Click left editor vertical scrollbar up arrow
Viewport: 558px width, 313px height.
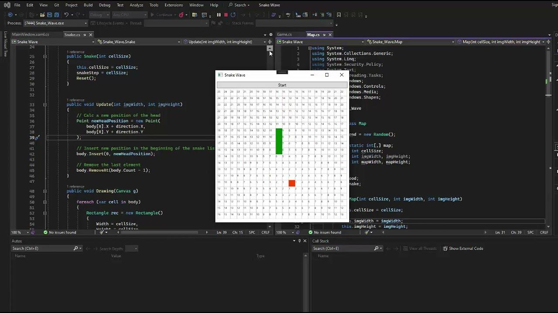[270, 48]
